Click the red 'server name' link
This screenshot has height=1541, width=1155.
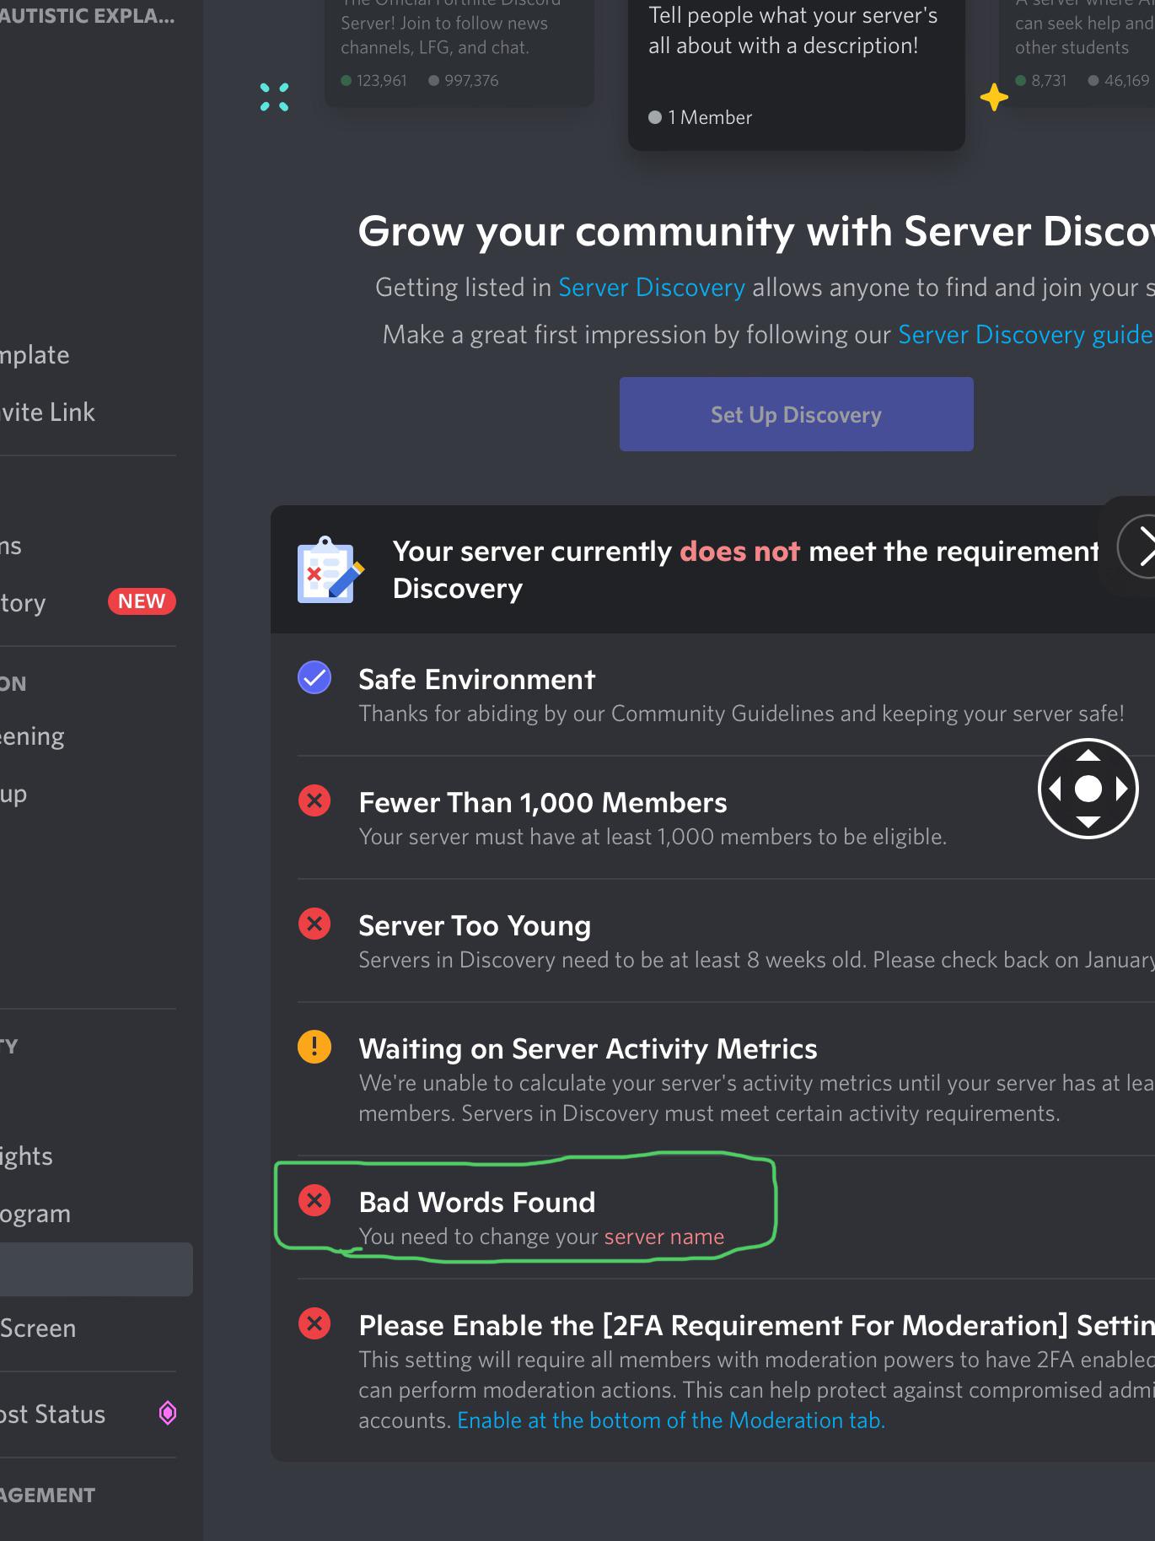tap(664, 1237)
